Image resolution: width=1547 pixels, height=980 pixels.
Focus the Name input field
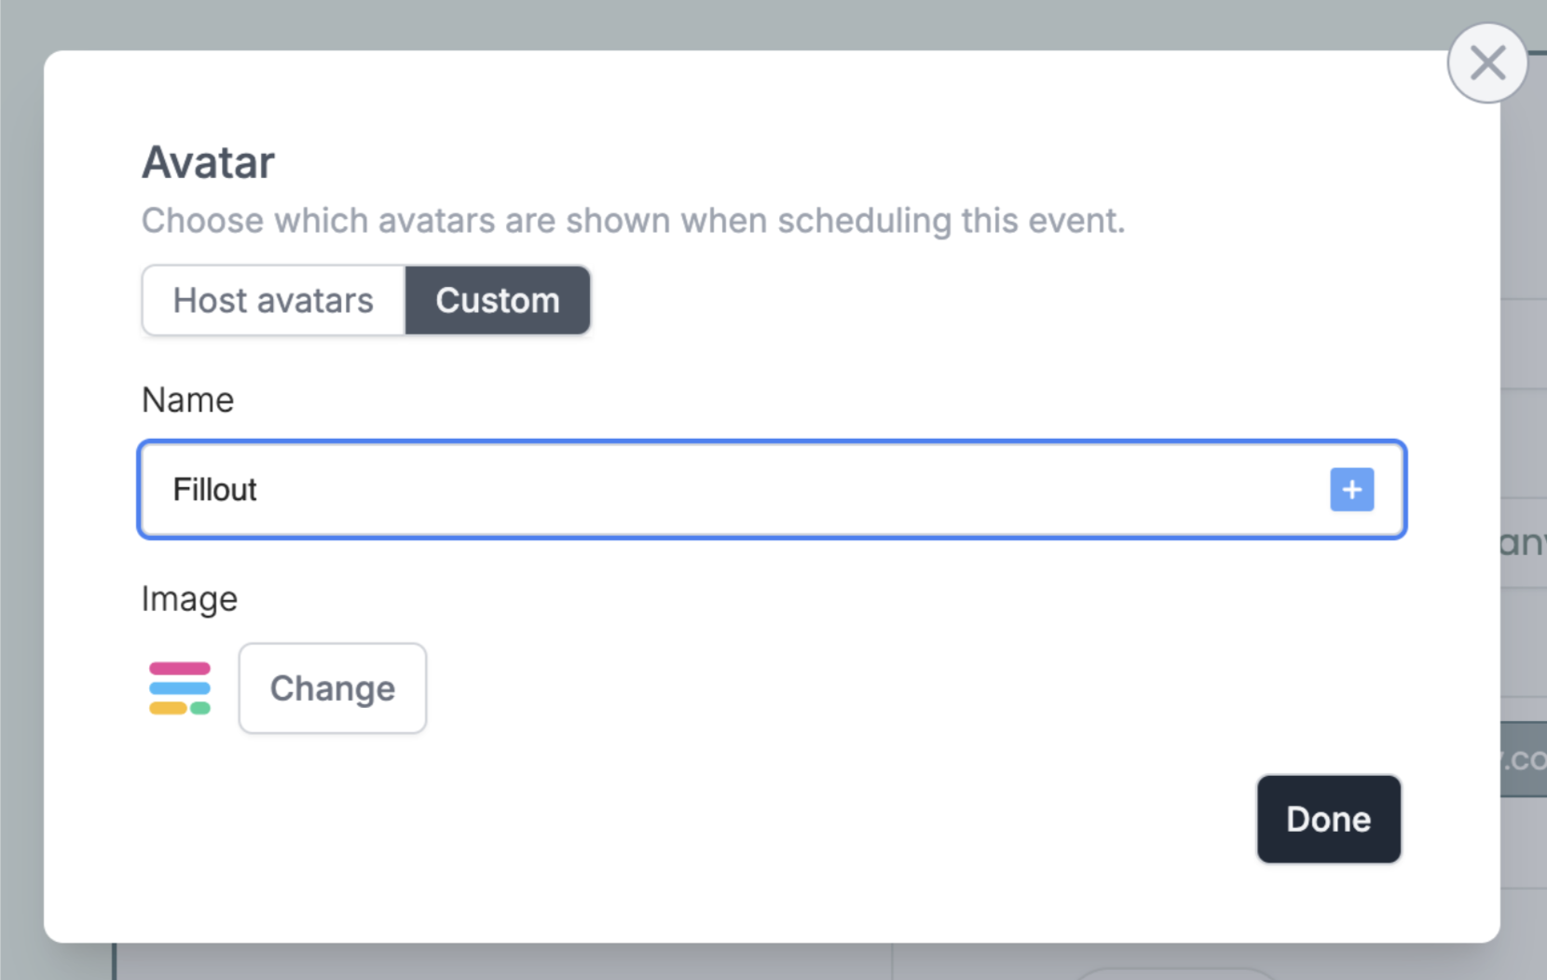coord(746,490)
